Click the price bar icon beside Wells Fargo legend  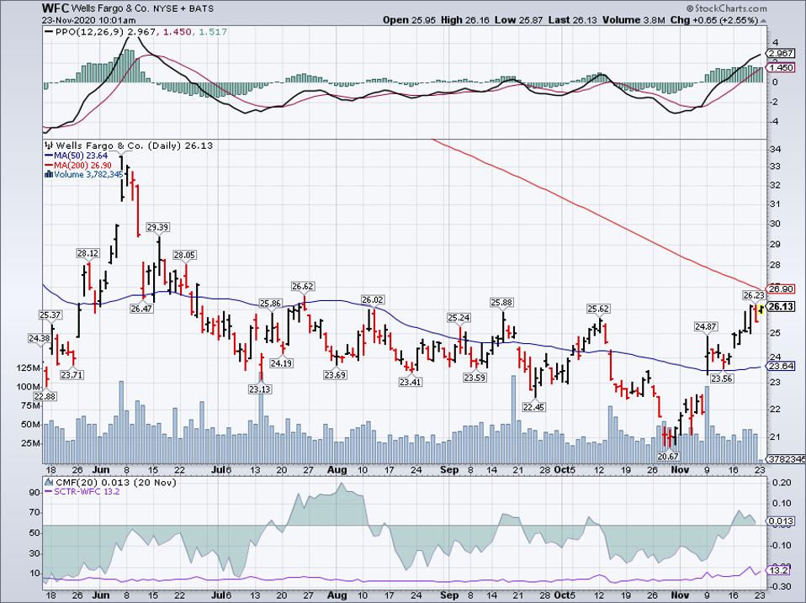[x=50, y=145]
